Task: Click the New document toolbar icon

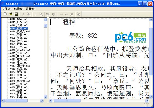Action: [5, 14]
